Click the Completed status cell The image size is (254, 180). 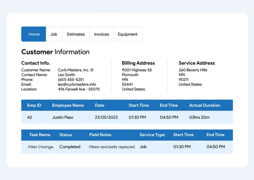point(70,147)
